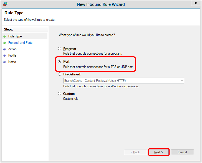
Task: Jump to the Action step
Action: point(12,49)
